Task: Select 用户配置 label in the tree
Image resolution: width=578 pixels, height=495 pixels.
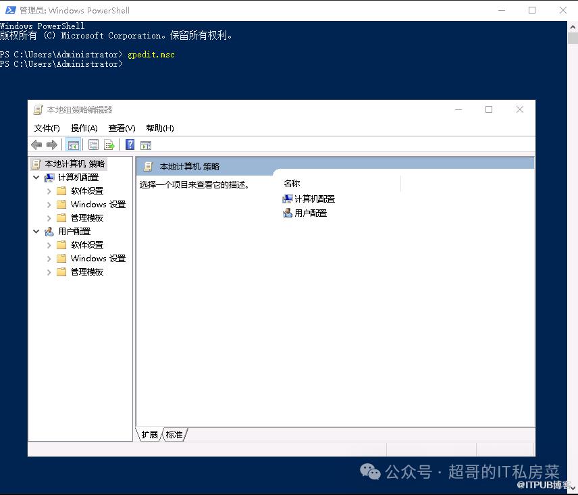Action: (x=74, y=232)
